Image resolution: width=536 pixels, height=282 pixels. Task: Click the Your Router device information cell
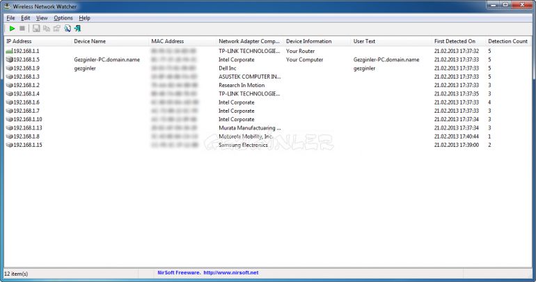tap(301, 51)
